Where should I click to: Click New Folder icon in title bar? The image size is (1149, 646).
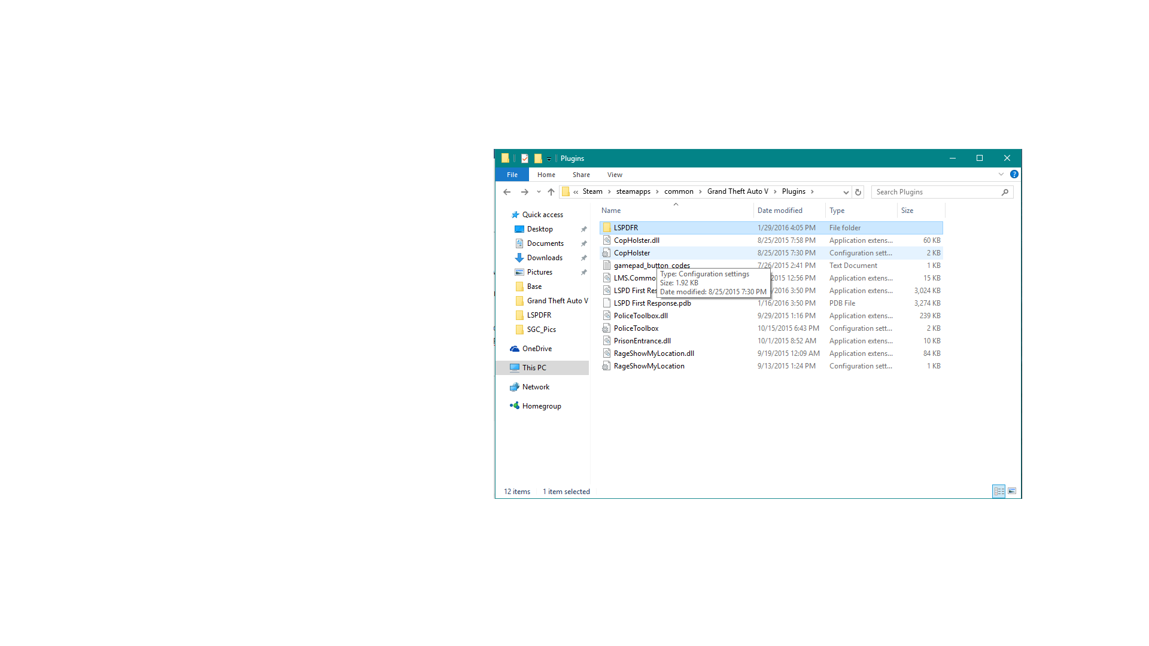click(x=538, y=159)
